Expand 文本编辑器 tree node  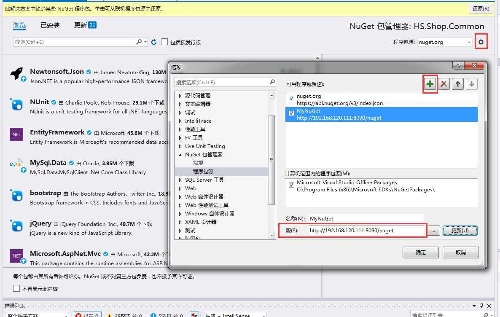click(180, 104)
